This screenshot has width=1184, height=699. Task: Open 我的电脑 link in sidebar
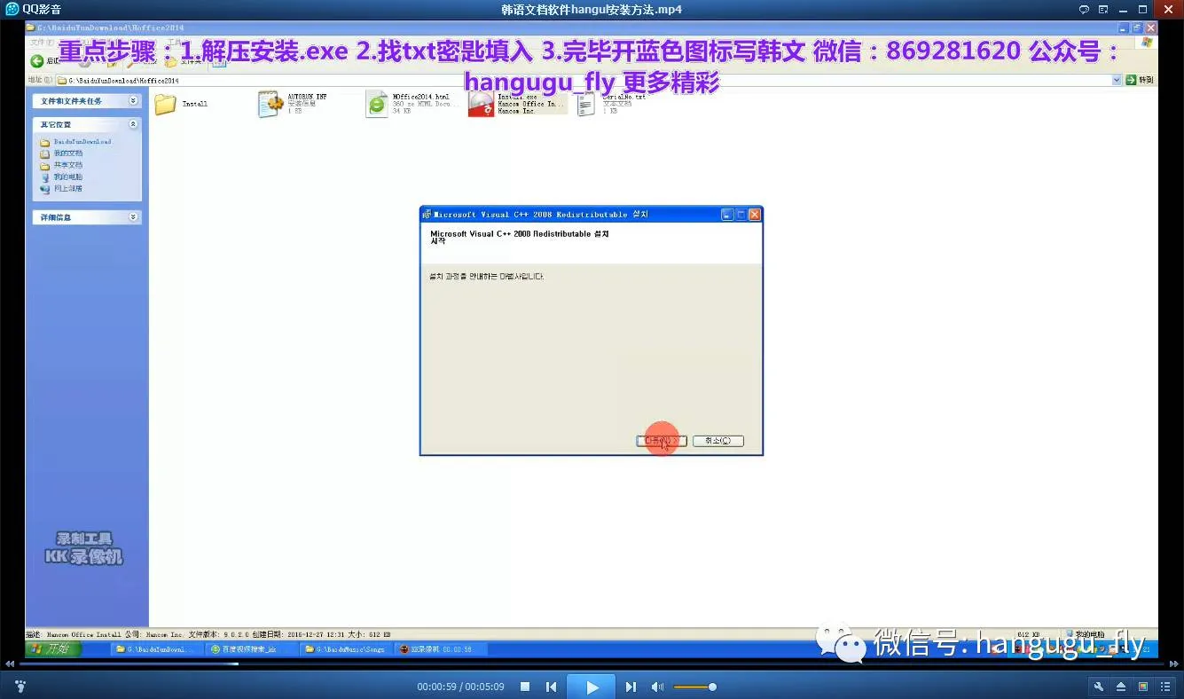(x=67, y=177)
